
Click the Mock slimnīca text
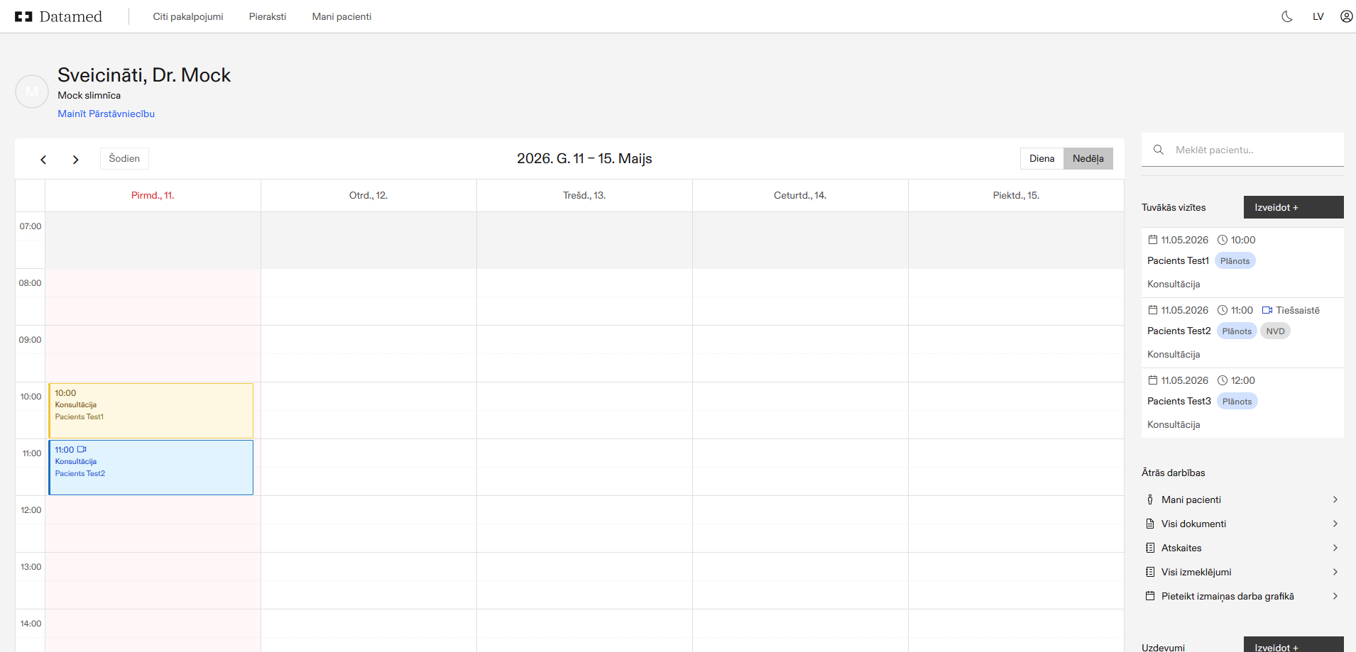(x=89, y=95)
